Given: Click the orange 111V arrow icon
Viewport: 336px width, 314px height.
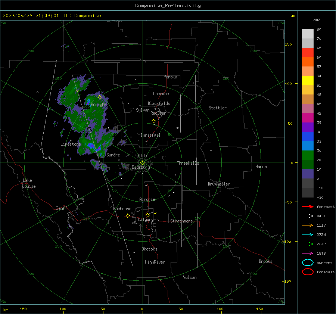Looking at the screenshot, I should click(308, 225).
